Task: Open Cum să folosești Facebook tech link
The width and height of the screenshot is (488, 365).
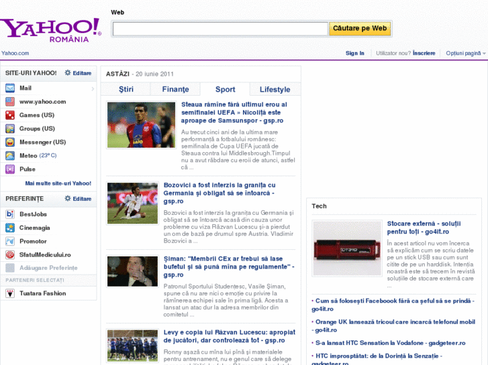Action: click(393, 305)
